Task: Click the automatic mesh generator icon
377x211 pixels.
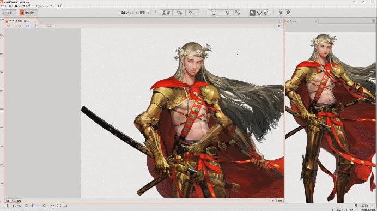Action: 192,13
